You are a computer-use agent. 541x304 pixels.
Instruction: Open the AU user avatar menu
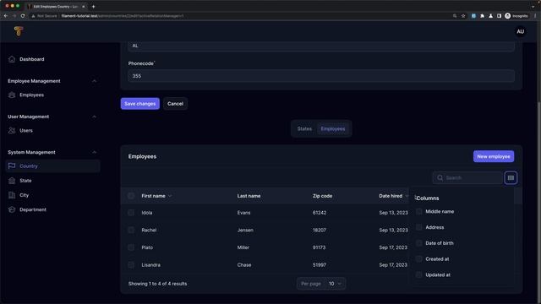(x=521, y=31)
